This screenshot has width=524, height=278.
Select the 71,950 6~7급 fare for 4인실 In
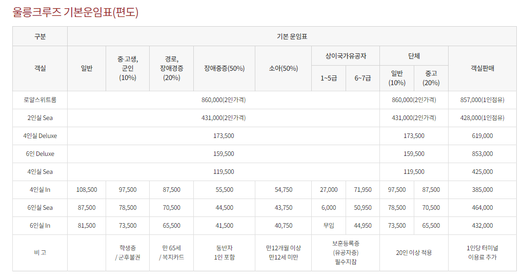tap(362, 190)
